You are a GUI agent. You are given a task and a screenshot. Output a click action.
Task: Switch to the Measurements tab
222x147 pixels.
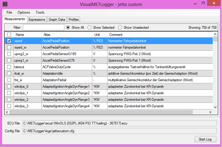point(15,19)
